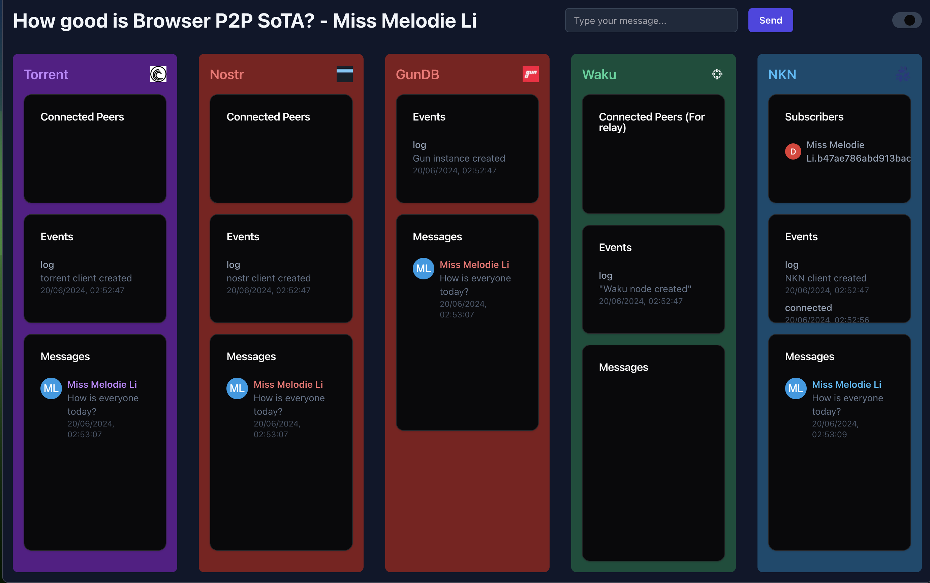The width and height of the screenshot is (930, 583).
Task: Click Waku Events heading
Action: click(x=615, y=247)
